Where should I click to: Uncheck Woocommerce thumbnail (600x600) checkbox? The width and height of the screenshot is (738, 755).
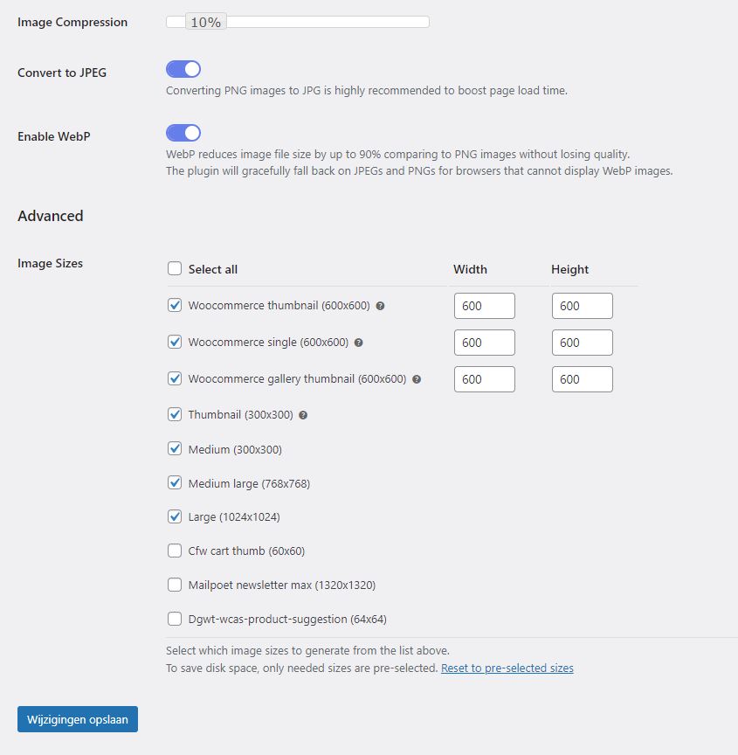click(175, 305)
